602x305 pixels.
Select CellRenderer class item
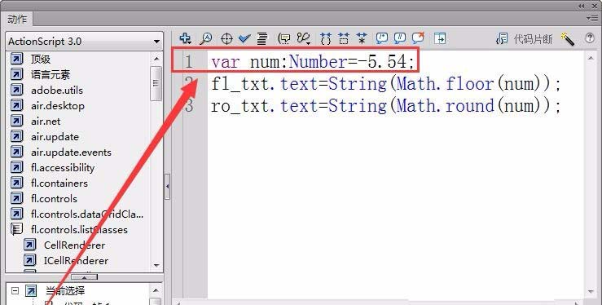coord(74,245)
